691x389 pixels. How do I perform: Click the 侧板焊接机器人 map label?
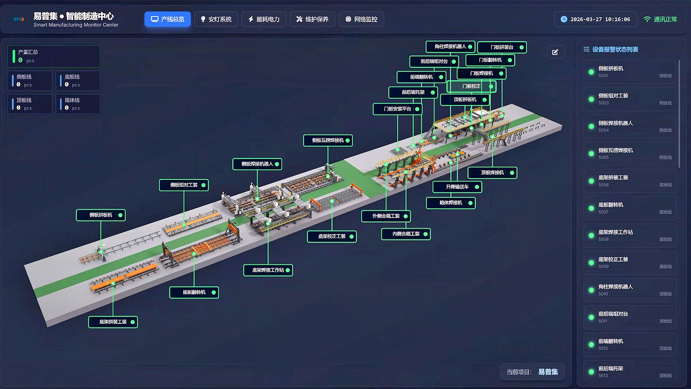[257, 164]
